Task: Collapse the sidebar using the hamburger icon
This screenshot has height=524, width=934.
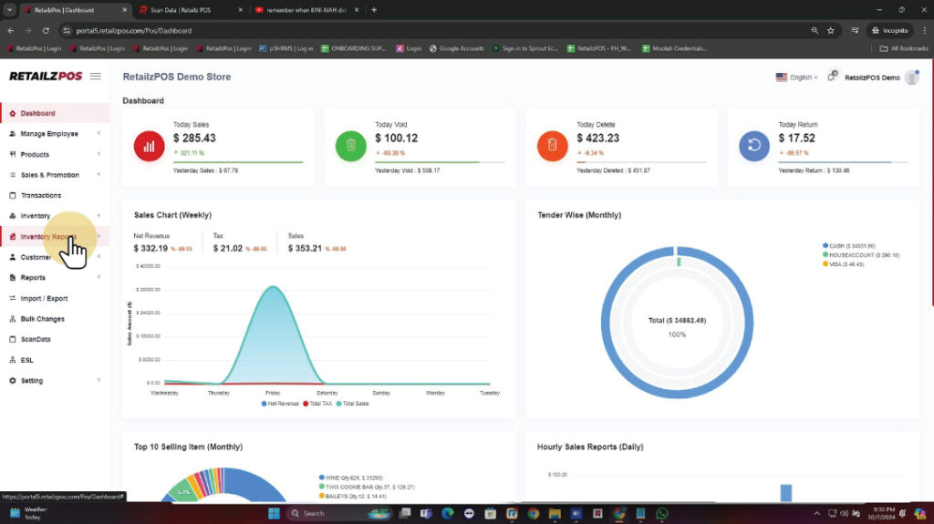Action: pyautogui.click(x=96, y=77)
